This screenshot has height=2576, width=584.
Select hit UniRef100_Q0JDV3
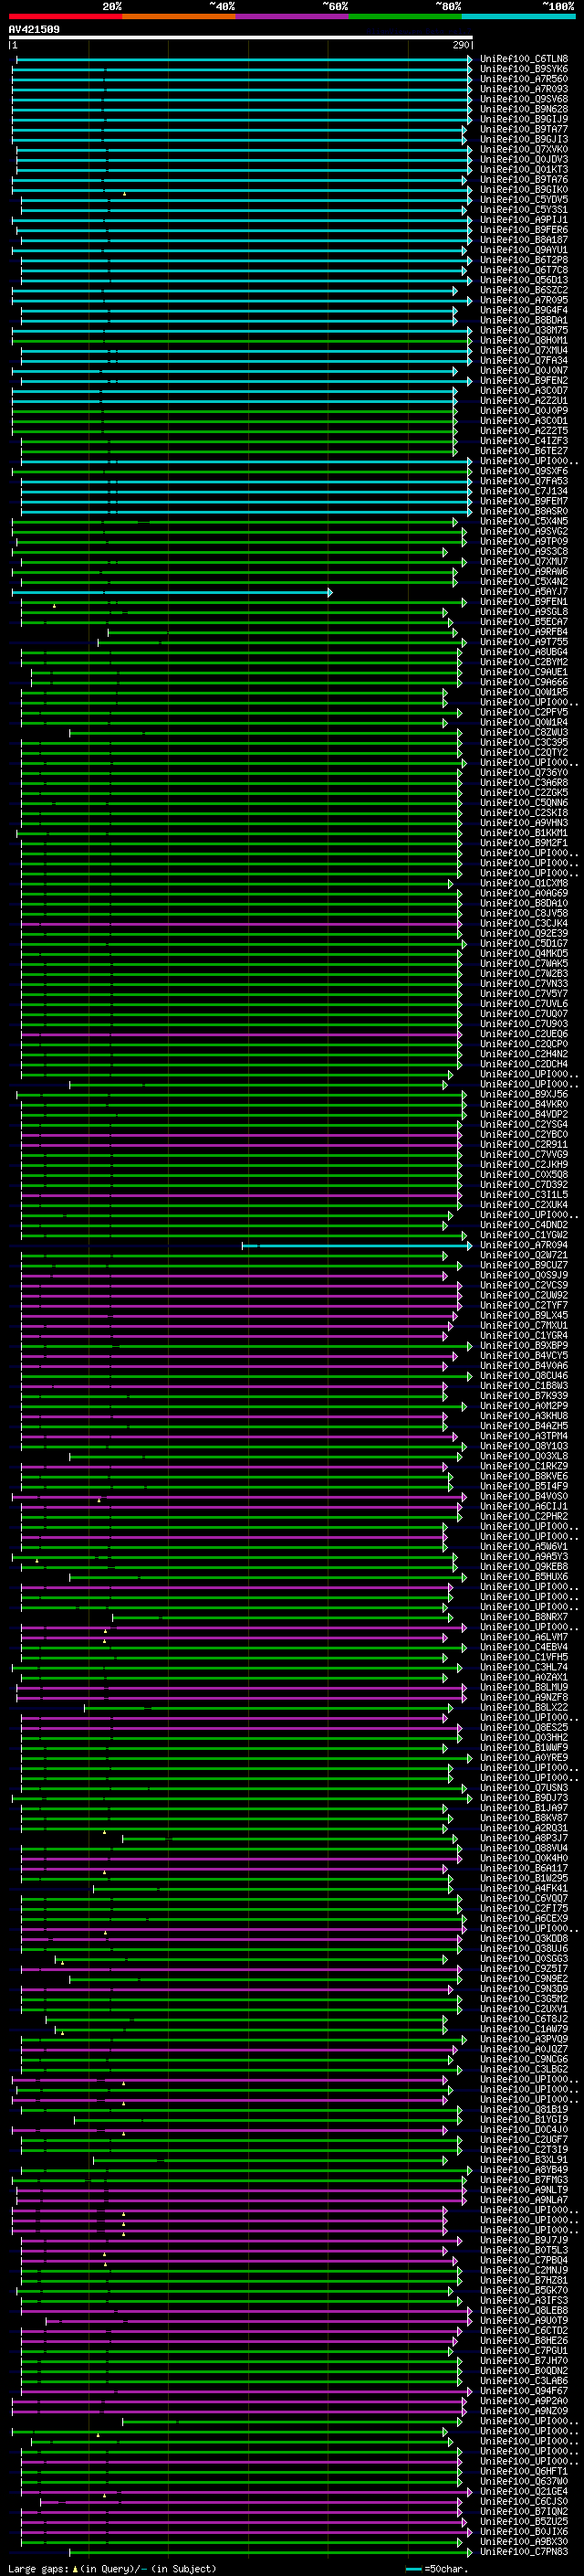tap(523, 160)
